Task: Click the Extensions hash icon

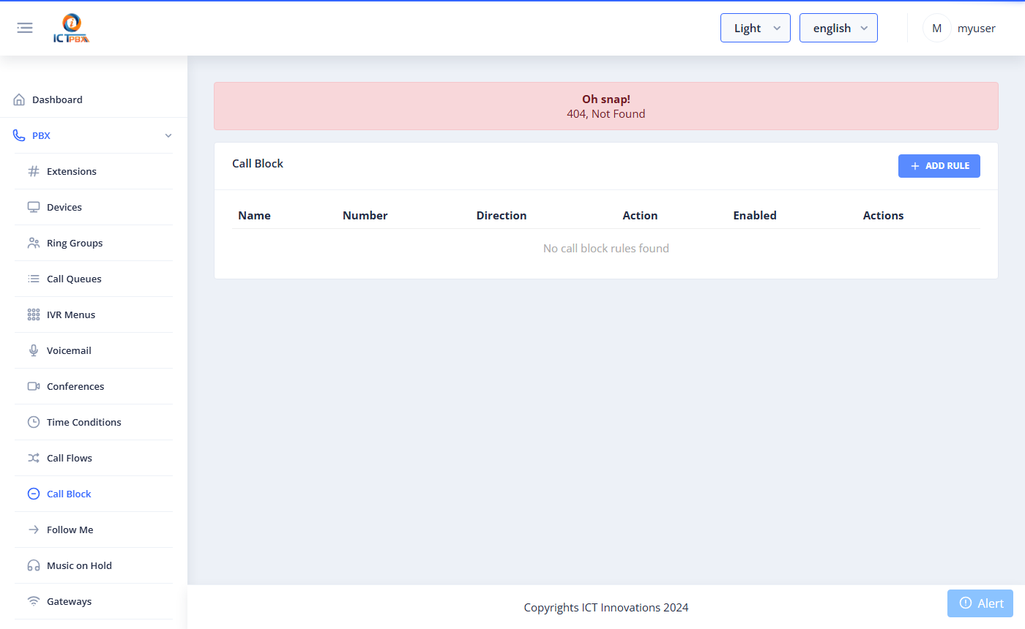Action: (x=34, y=171)
